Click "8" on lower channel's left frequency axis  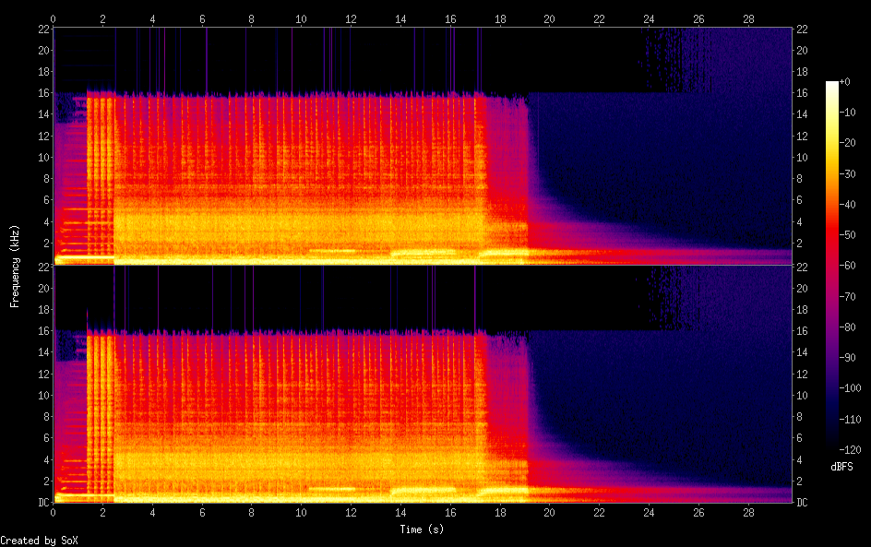click(x=47, y=417)
